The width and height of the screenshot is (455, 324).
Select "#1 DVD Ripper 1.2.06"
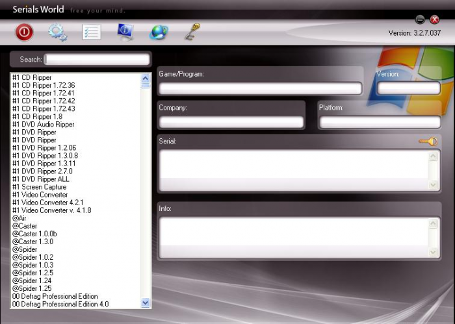click(x=44, y=148)
